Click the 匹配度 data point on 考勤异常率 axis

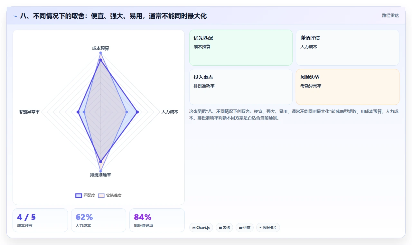pyautogui.click(x=78, y=112)
